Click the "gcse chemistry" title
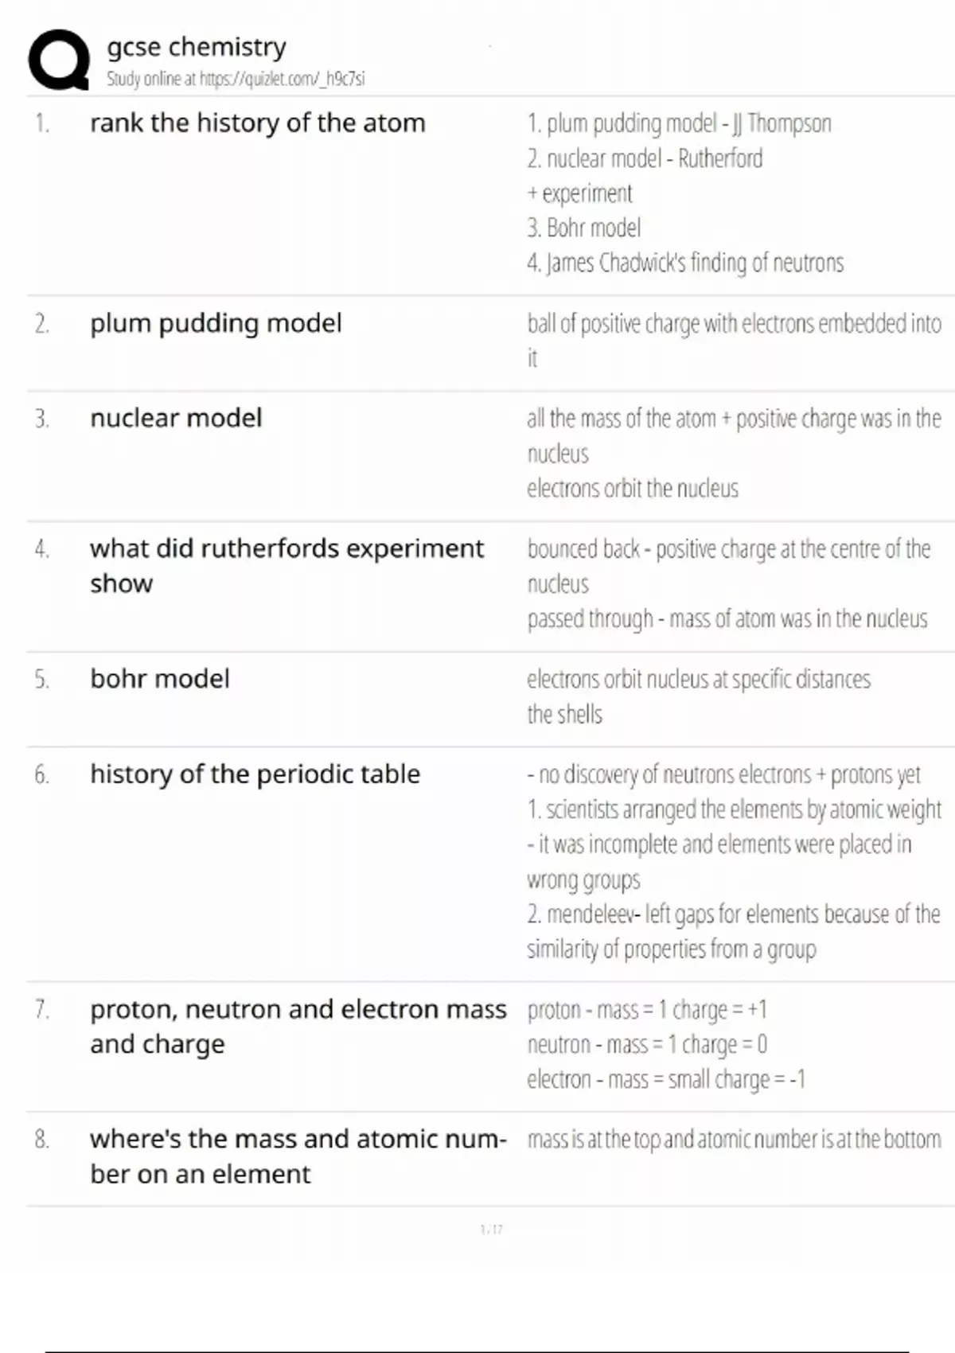Viewport: 955px width, 1353px height. click(197, 47)
